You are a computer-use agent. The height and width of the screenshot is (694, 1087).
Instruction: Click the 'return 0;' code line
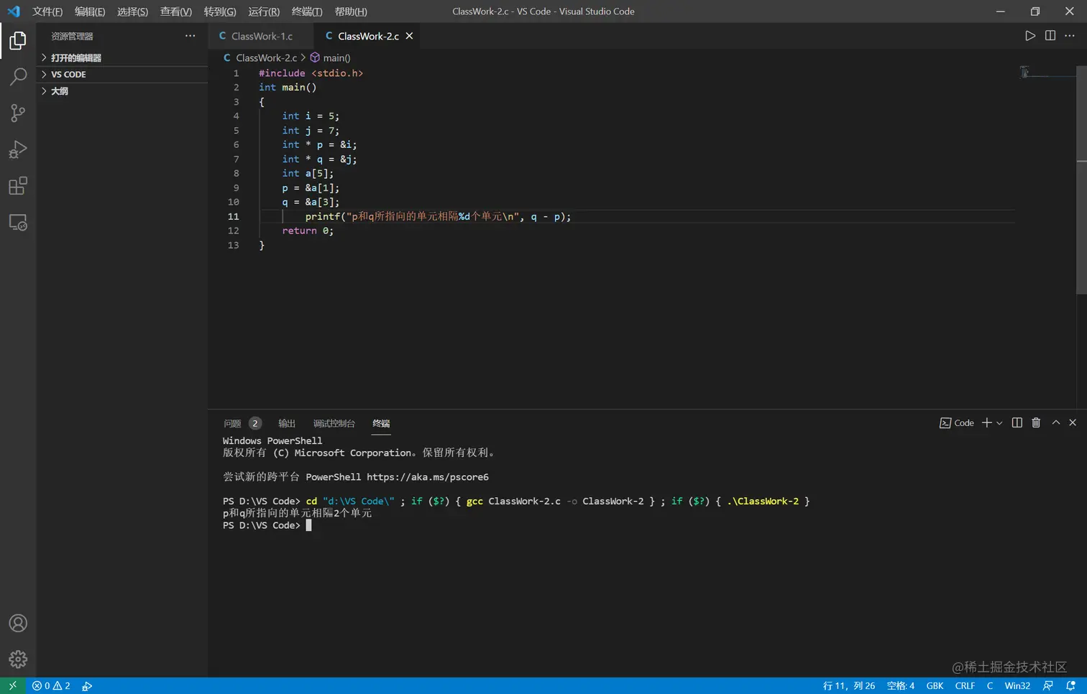pyautogui.click(x=308, y=231)
